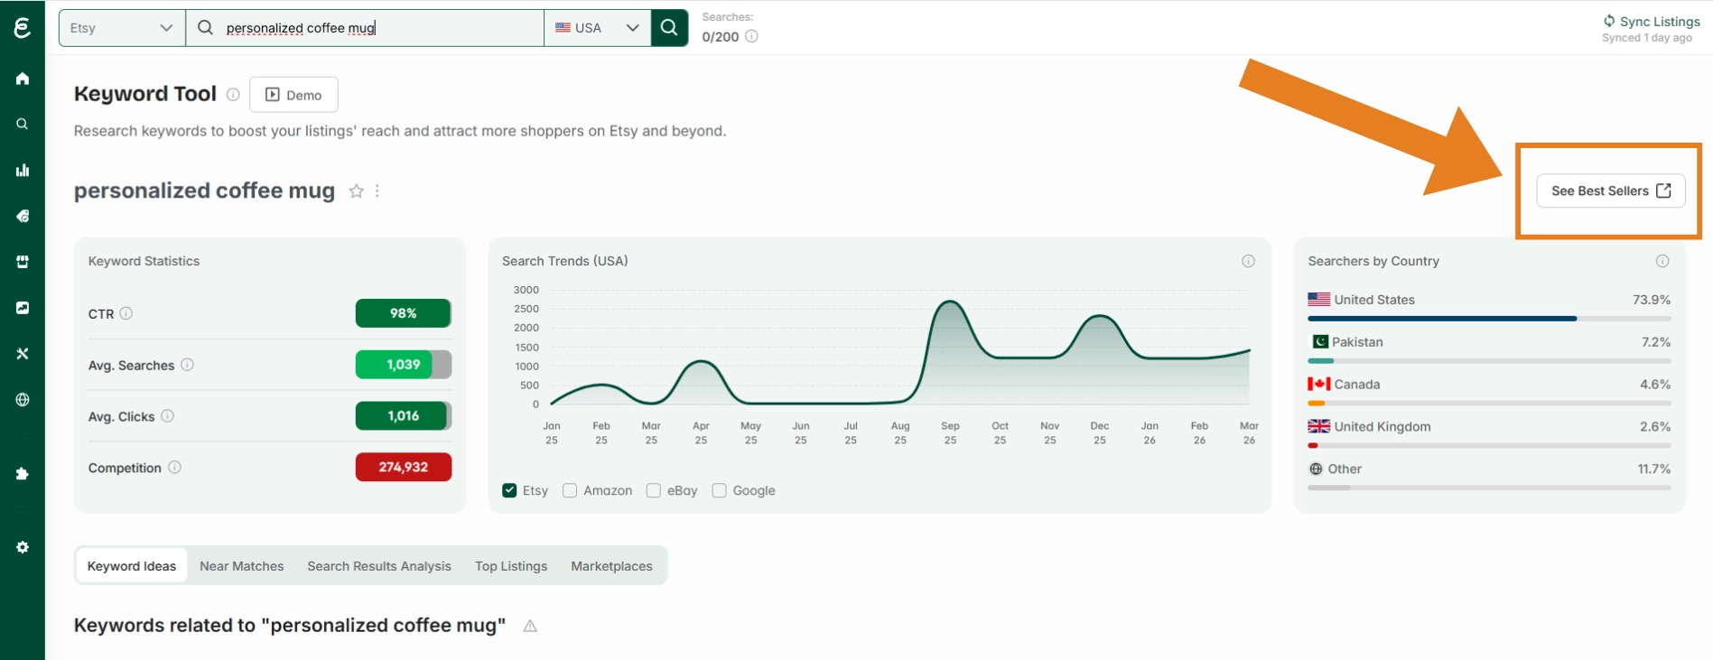The image size is (1713, 660).
Task: Click the "2.6%" United Kingdom value
Action: coord(1655,427)
